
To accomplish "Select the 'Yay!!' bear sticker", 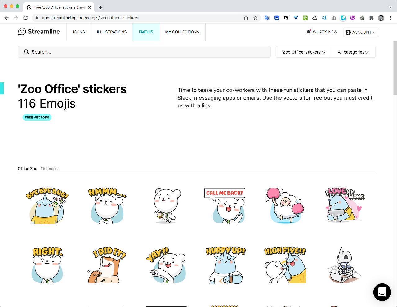I will tap(166, 265).
